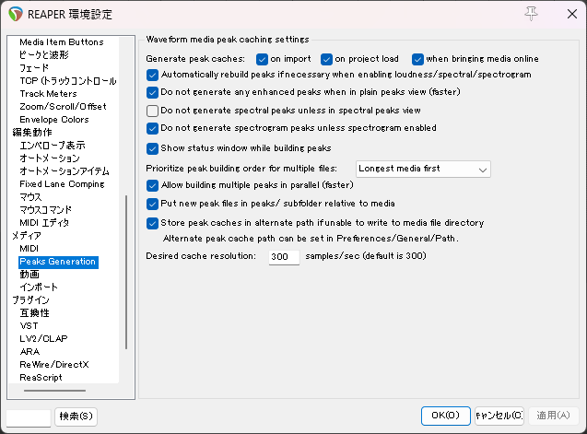Viewport: 587px width, 434px height.
Task: Close the REAPER preferences window
Action: (x=571, y=14)
